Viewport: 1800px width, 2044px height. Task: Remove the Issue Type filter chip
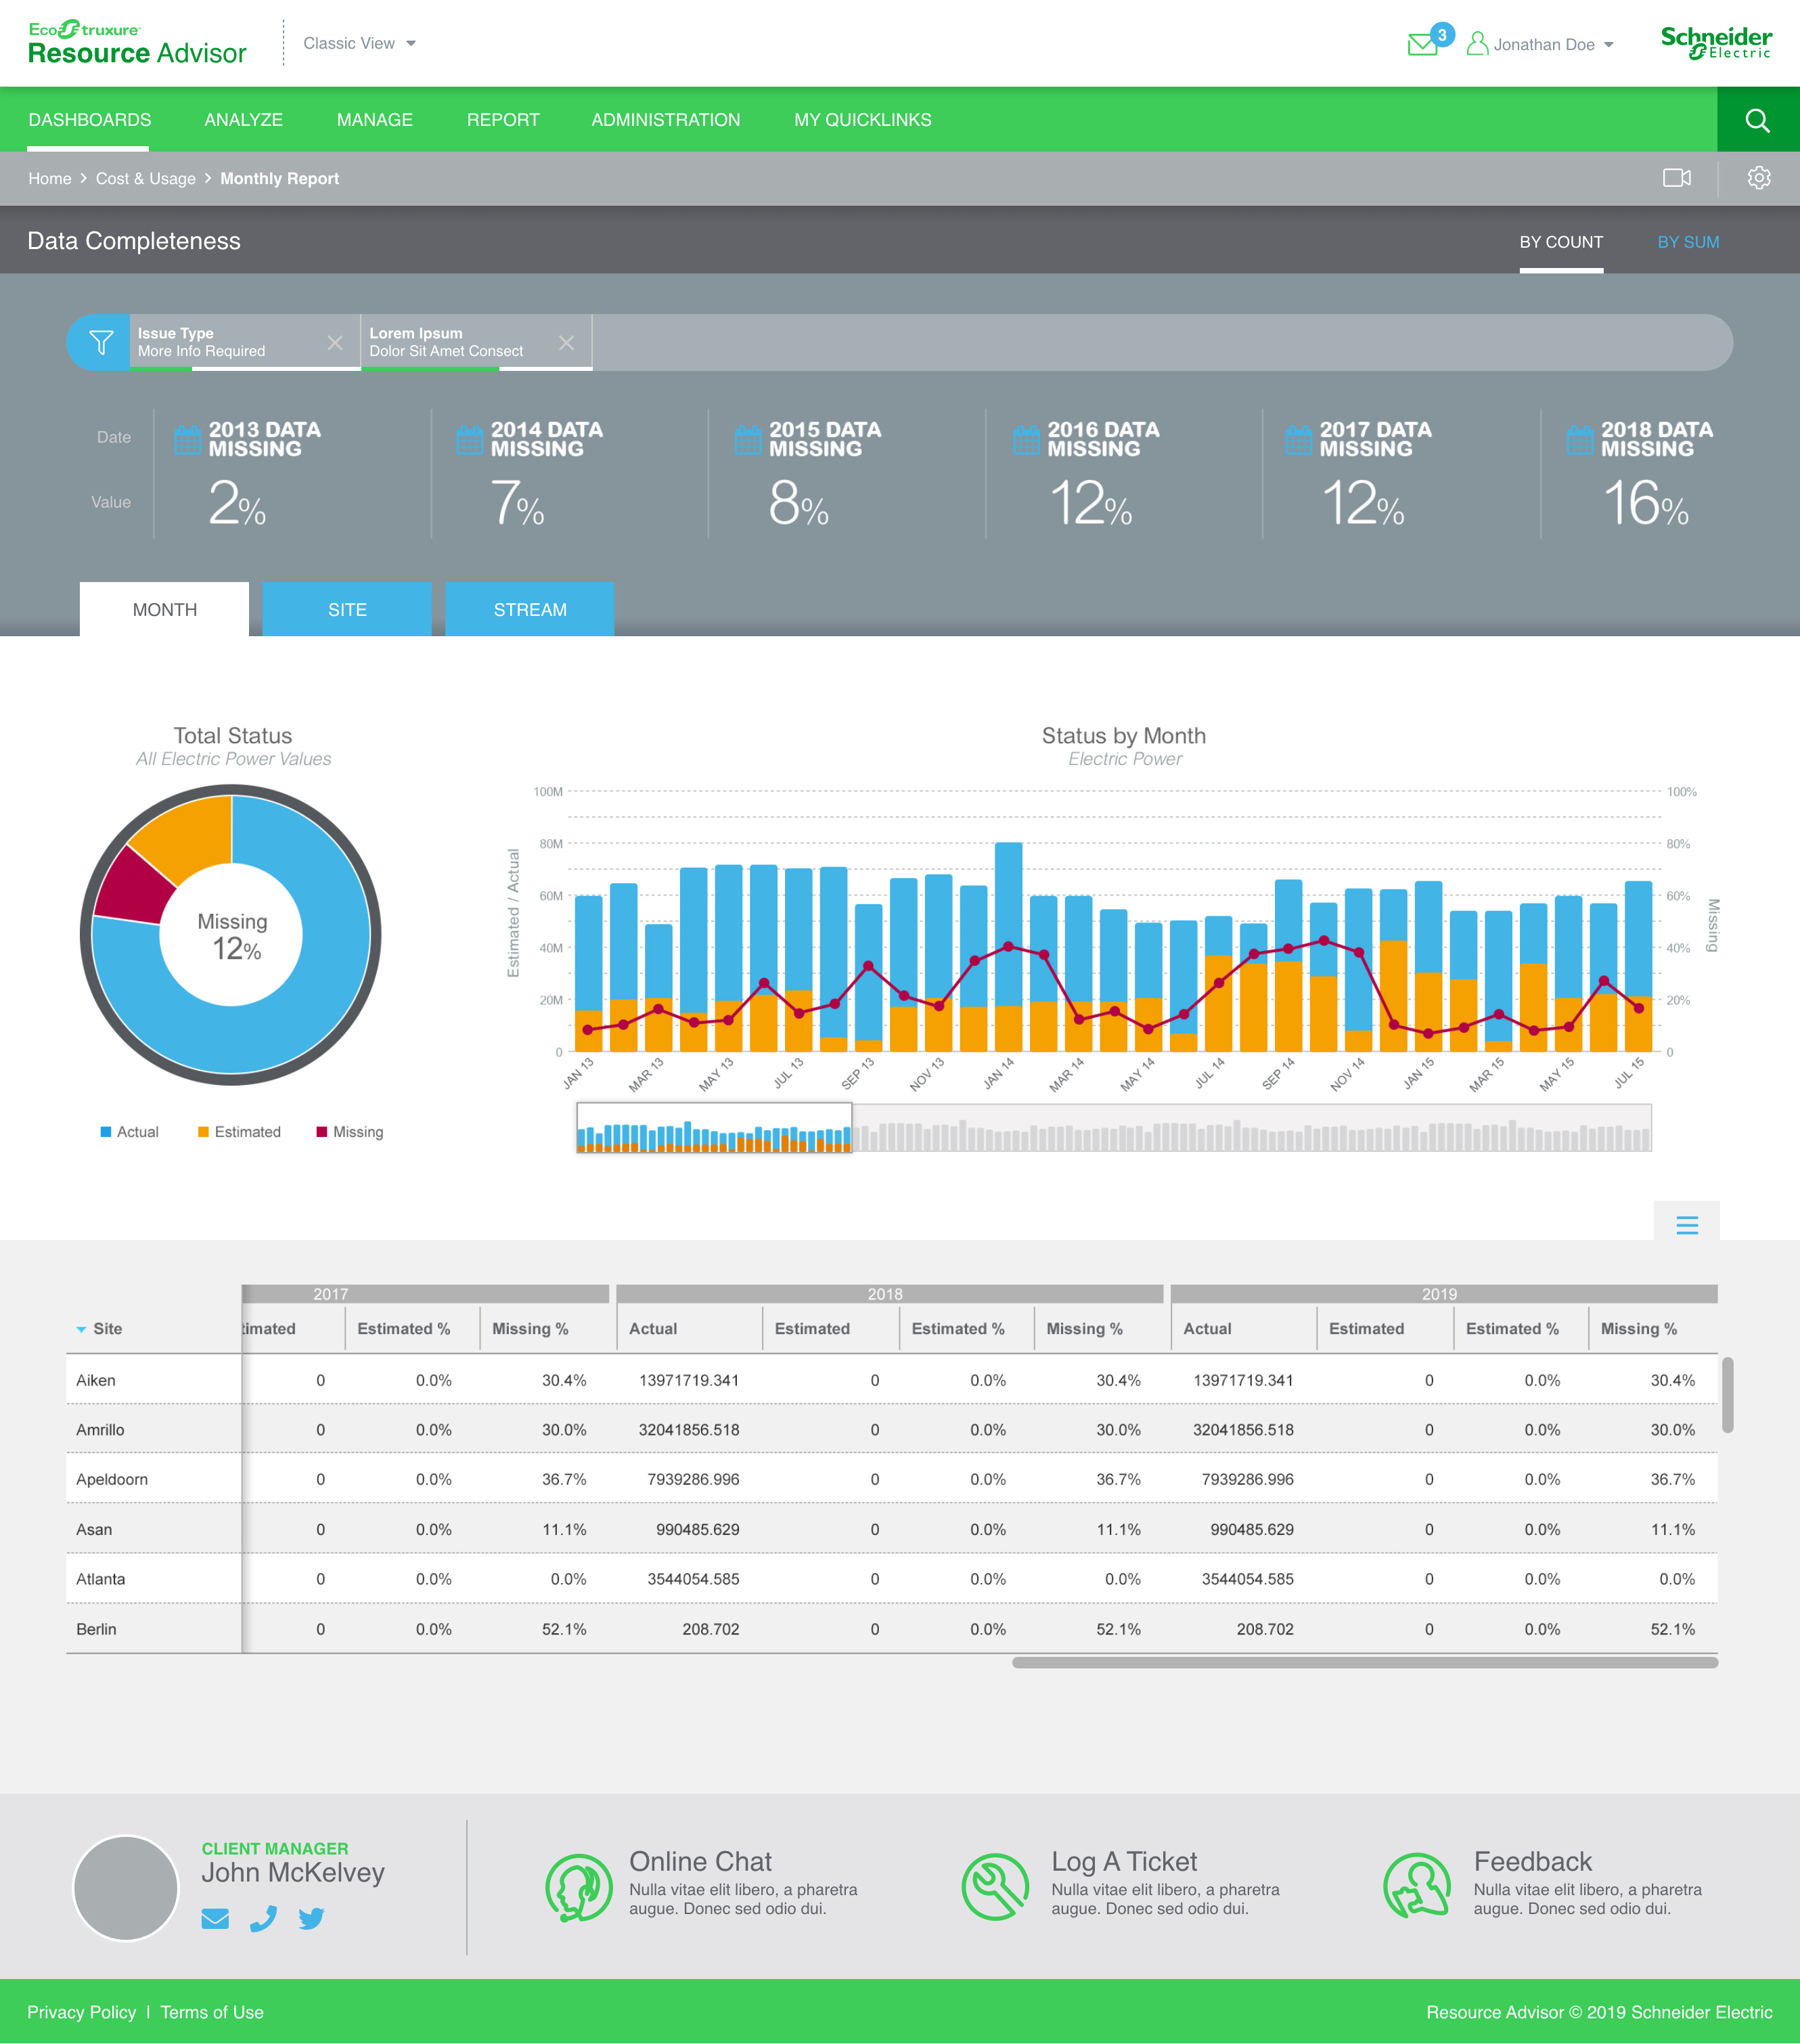coord(335,343)
